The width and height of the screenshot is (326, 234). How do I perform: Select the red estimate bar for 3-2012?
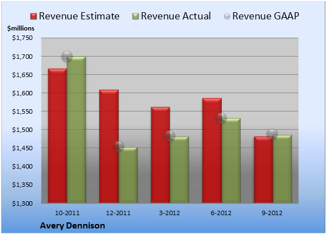point(160,155)
